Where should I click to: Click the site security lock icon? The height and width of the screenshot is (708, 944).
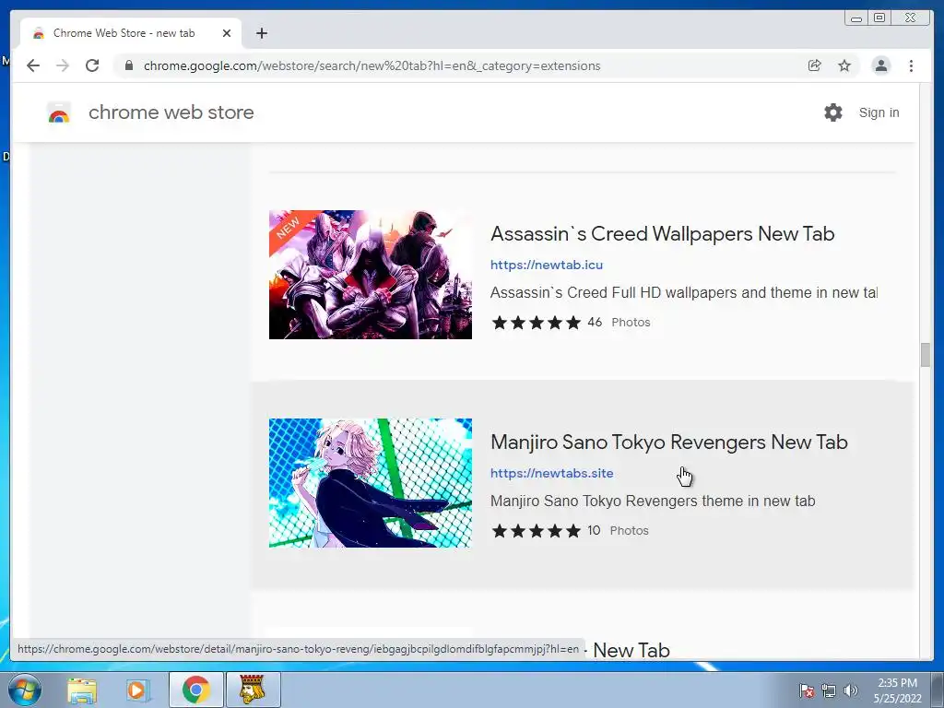point(129,65)
